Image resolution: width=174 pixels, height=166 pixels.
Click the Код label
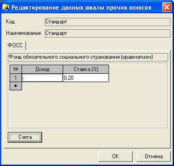[11, 22]
